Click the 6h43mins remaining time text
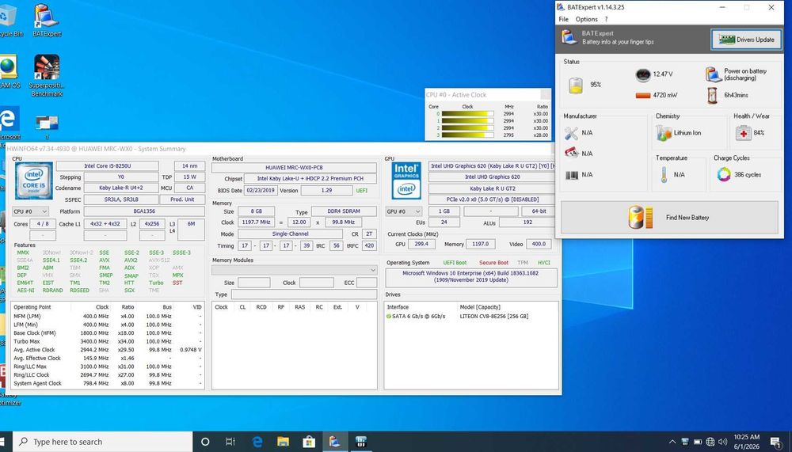792x452 pixels. click(x=736, y=95)
